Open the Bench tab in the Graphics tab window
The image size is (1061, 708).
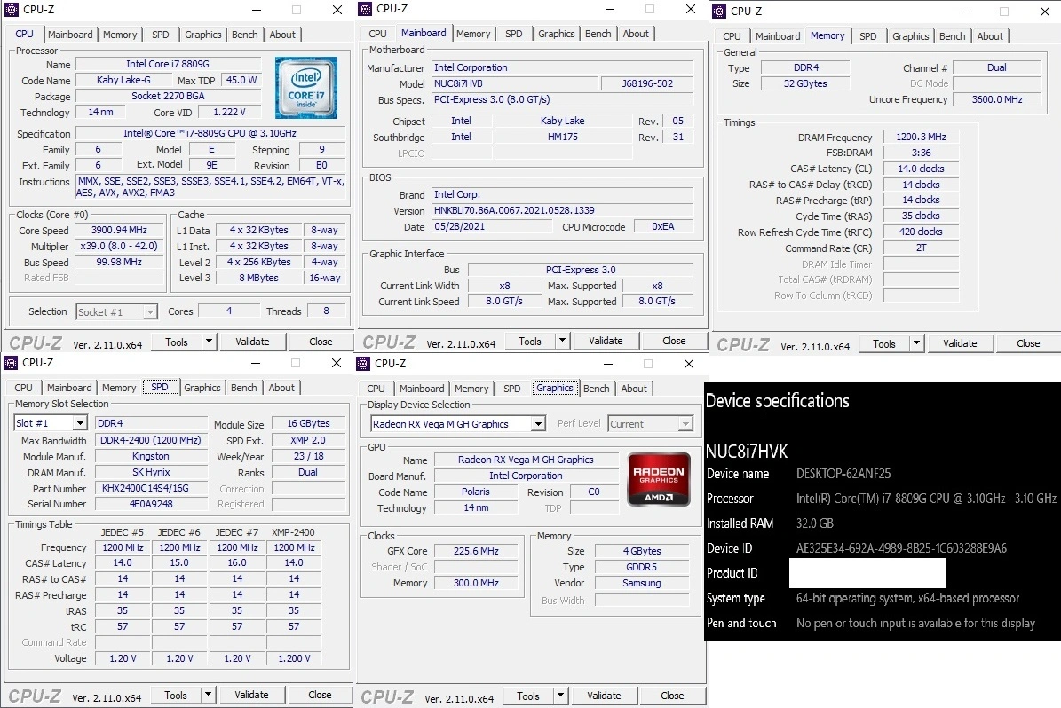(x=596, y=389)
